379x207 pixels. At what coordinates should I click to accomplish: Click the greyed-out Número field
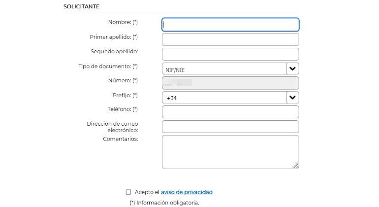pos(230,83)
